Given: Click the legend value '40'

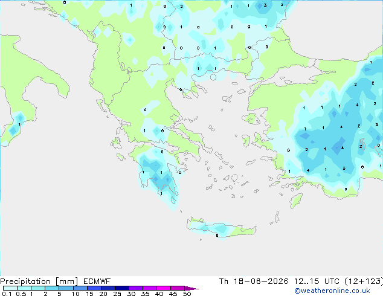Looking at the screenshot, I should (159, 294).
